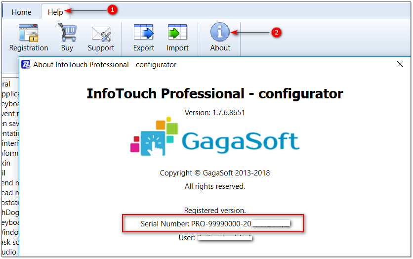Select the sidebar item starting 'ask sc'
413x259 pixels.
(10, 242)
